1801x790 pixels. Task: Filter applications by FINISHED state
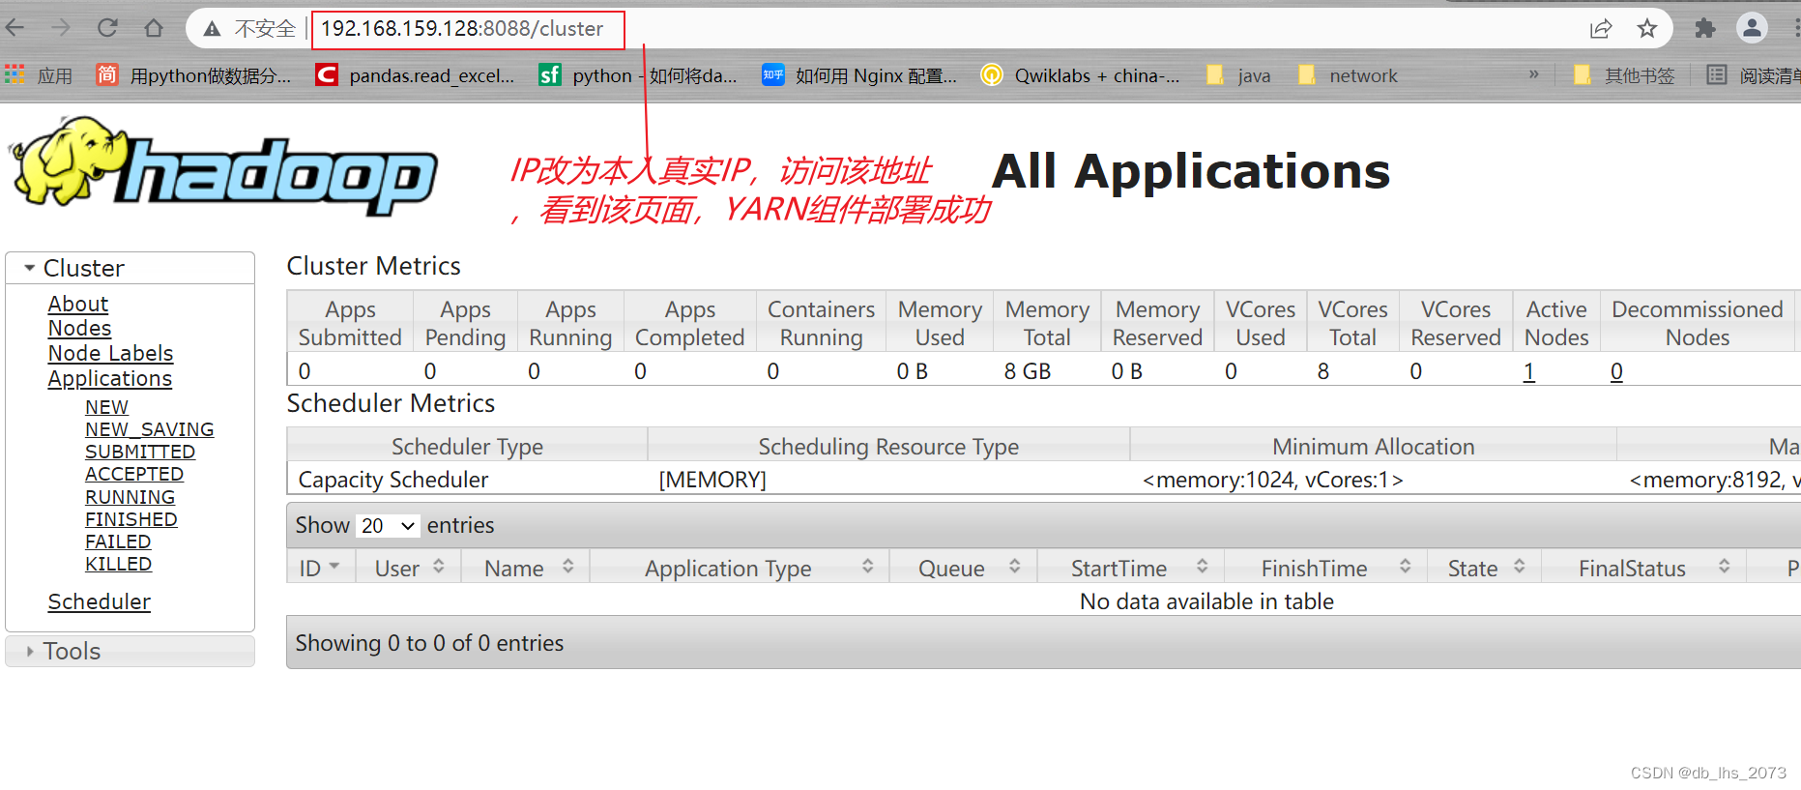pos(131,519)
